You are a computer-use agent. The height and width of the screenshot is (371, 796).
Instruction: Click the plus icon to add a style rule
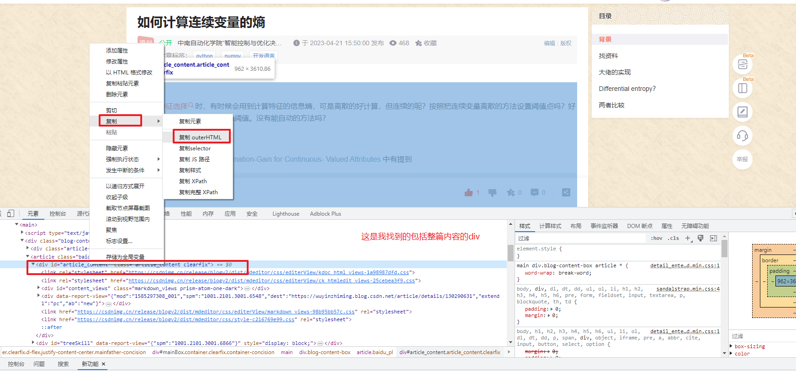pyautogui.click(x=688, y=238)
